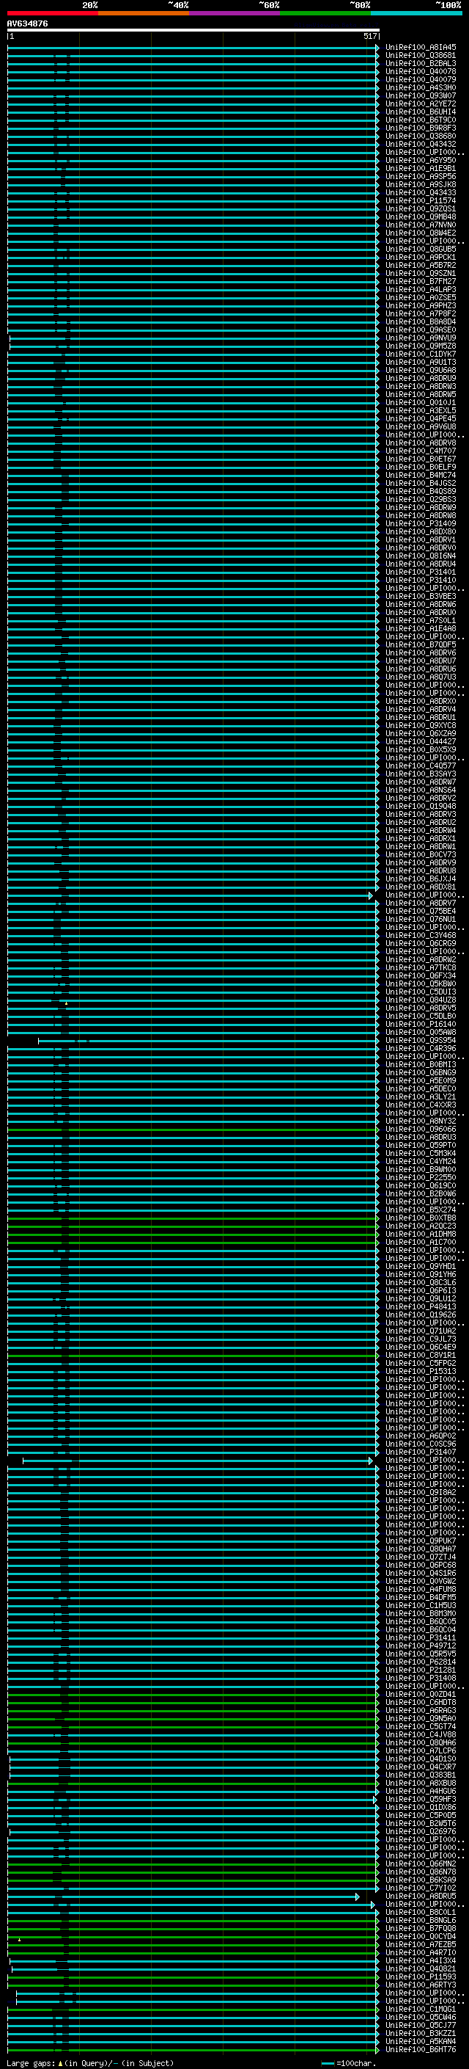Open hit UniRef100_Q38681
Image resolution: width=469 pixels, height=2069 pixels.
coord(421,56)
